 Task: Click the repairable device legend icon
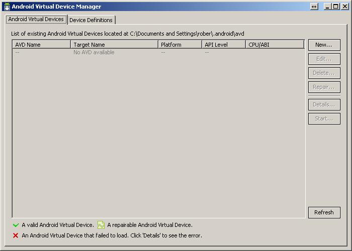(x=101, y=225)
